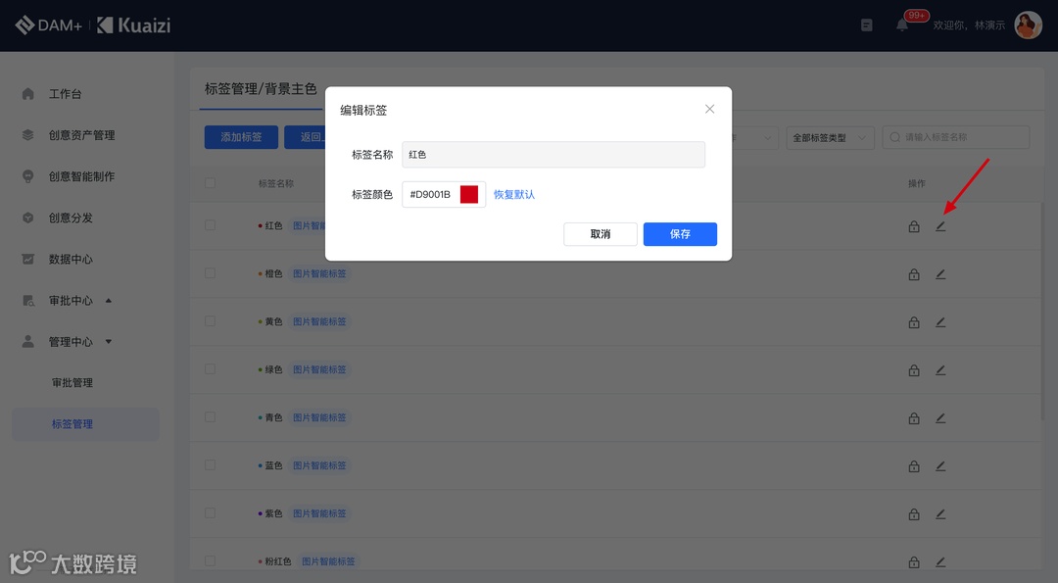Open 创意智能制作 in sidebar
1058x583 pixels.
click(81, 176)
